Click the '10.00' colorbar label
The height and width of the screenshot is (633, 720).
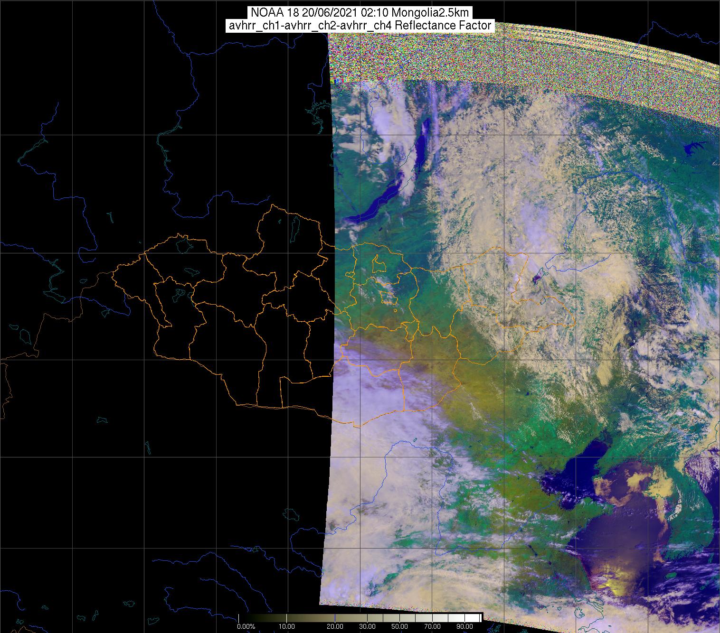pyautogui.click(x=287, y=627)
